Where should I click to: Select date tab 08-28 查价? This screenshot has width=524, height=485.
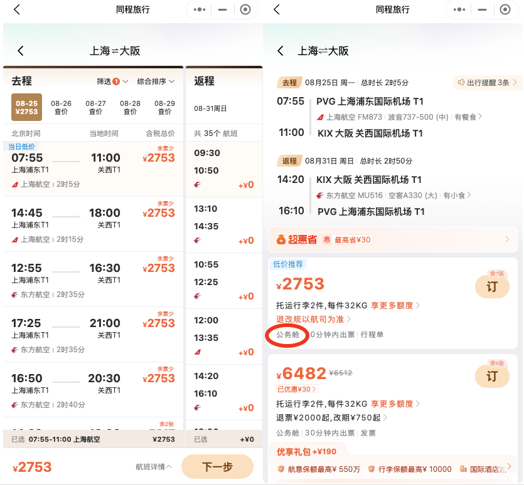click(130, 107)
